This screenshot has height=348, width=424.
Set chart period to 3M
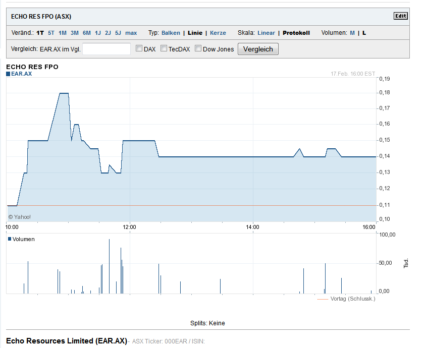tap(74, 33)
